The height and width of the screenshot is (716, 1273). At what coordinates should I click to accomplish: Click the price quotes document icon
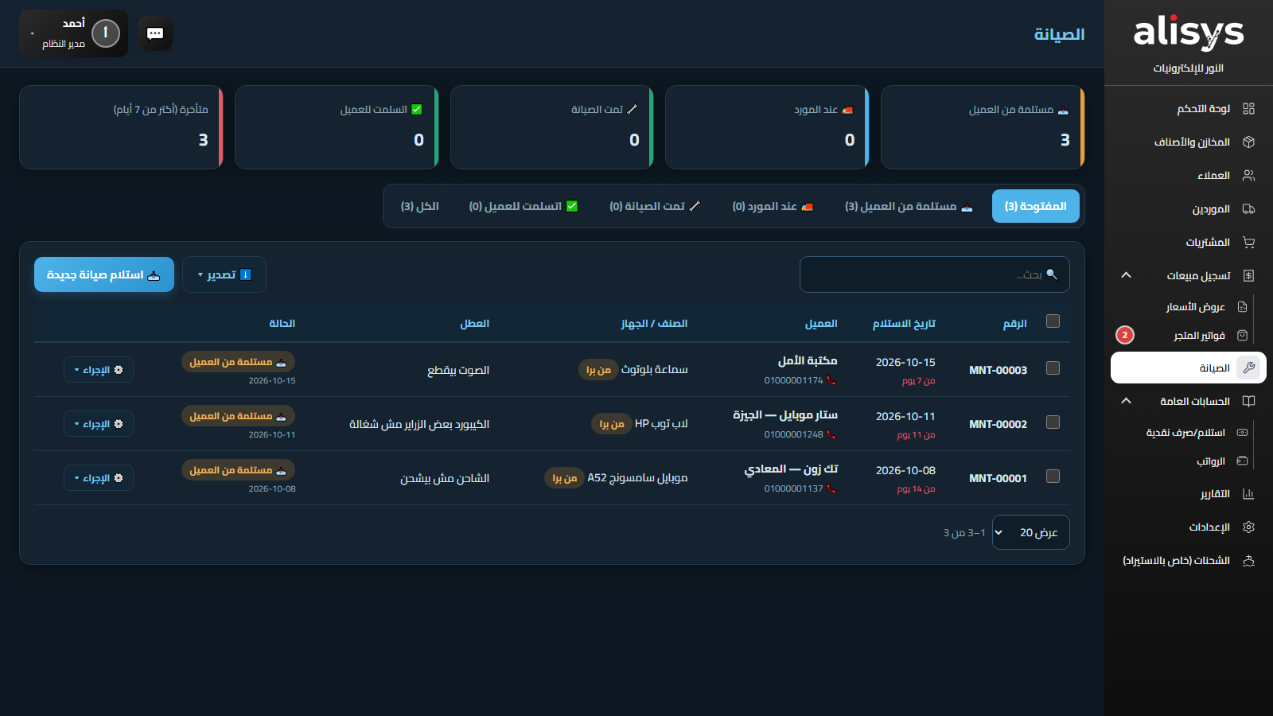pyautogui.click(x=1243, y=307)
